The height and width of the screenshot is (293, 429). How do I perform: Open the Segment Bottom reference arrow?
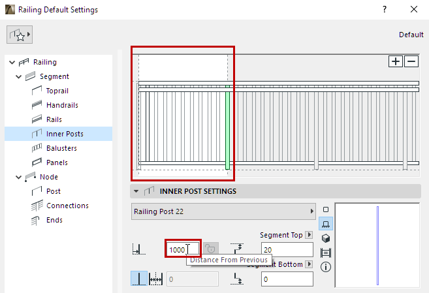(309, 264)
